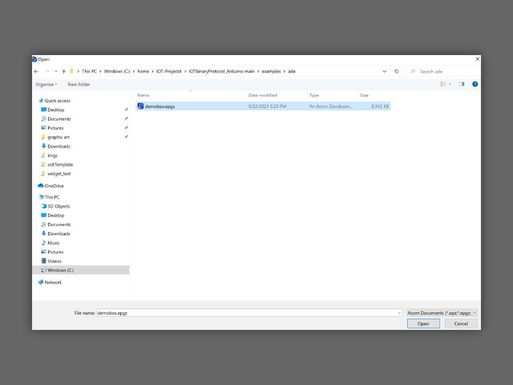Open the Acorn Documents file type dropdown
Screen dimensions: 513x385
pyautogui.click(x=441, y=313)
